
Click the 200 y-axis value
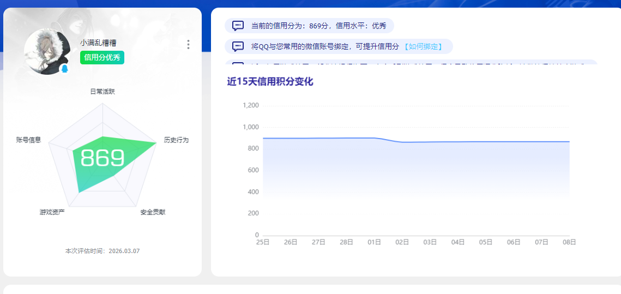[254, 213]
